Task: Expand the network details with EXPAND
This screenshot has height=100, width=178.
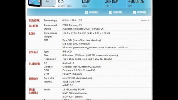Action: pyautogui.click(x=145, y=21)
